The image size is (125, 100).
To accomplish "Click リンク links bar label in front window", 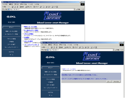I will pos(122,50).
